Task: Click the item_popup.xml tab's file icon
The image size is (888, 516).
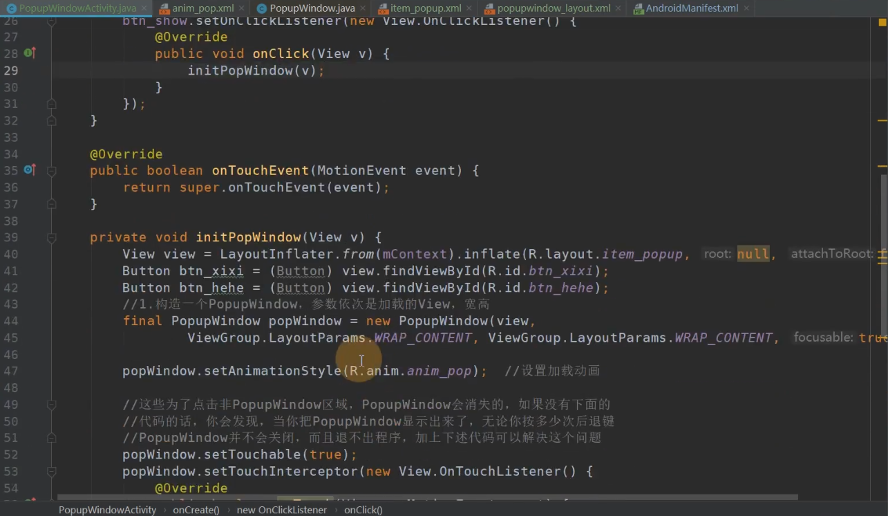Action: pos(383,8)
